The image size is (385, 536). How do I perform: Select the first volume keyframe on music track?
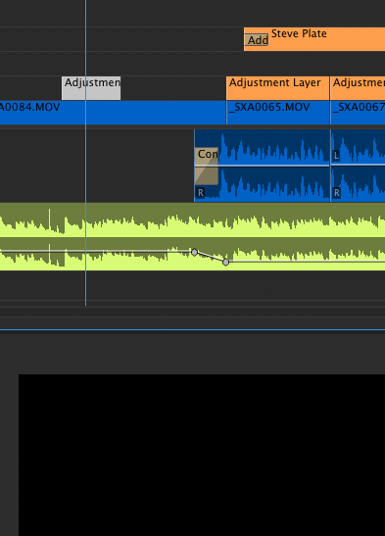coord(194,252)
